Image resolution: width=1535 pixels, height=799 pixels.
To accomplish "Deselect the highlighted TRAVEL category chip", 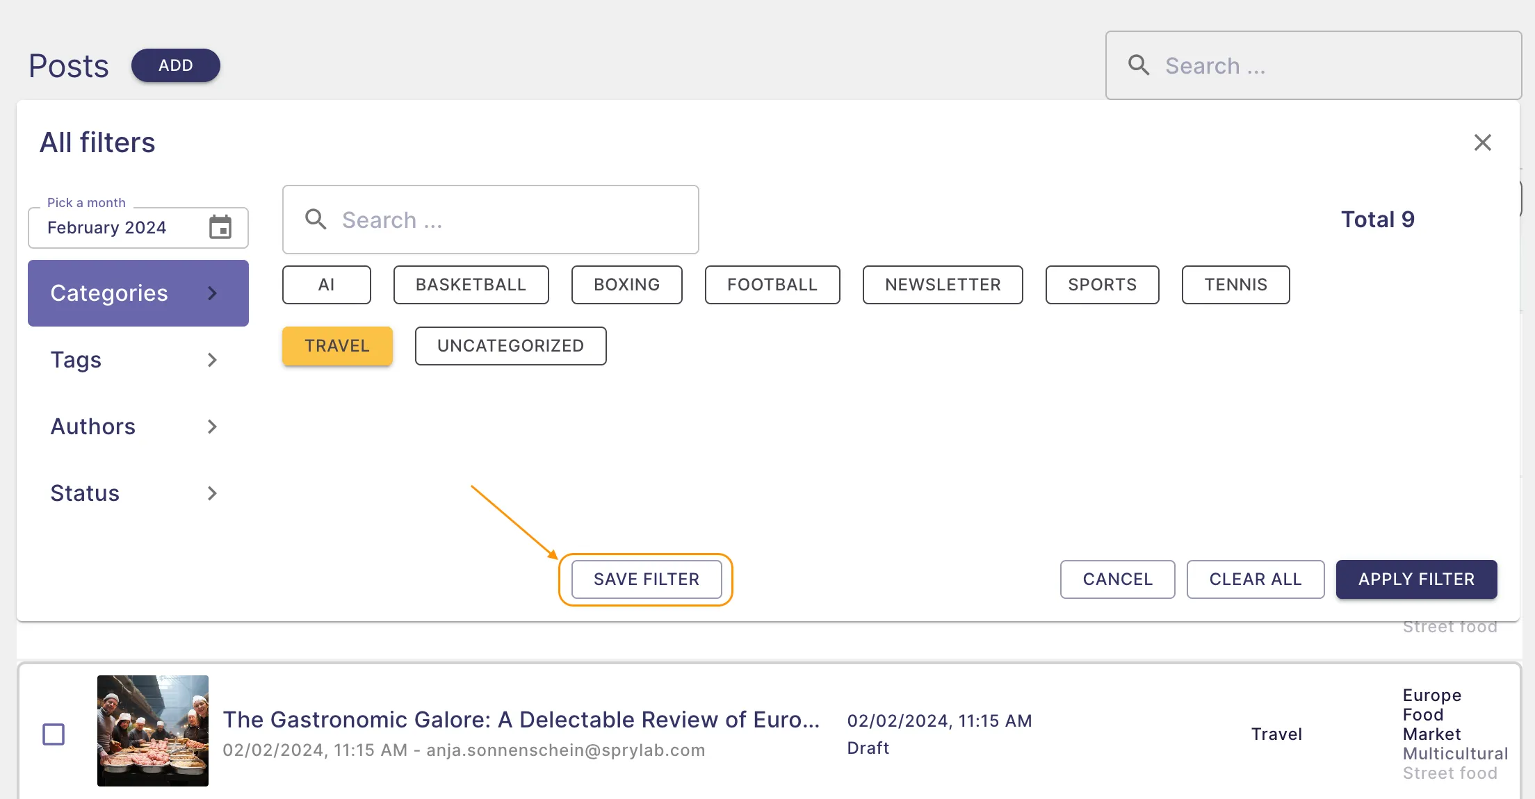I will 337,346.
